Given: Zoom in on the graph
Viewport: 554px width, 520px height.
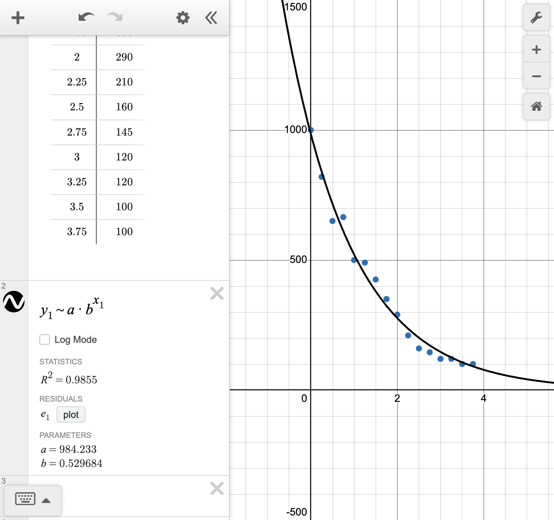Looking at the screenshot, I should point(536,49).
